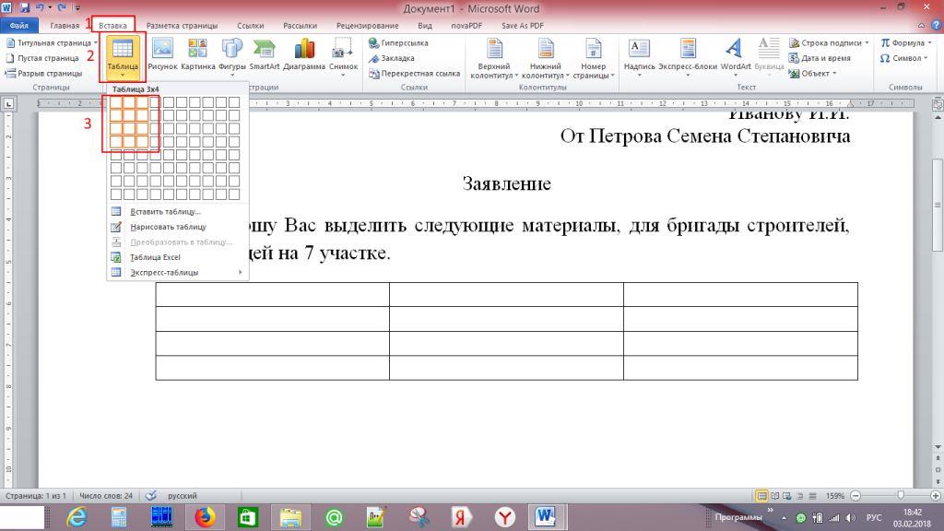The image size is (944, 531).
Task: Switch to the Рецензирование tab
Action: (x=367, y=25)
